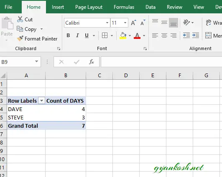Decrease font size with small A icon

(x=143, y=23)
